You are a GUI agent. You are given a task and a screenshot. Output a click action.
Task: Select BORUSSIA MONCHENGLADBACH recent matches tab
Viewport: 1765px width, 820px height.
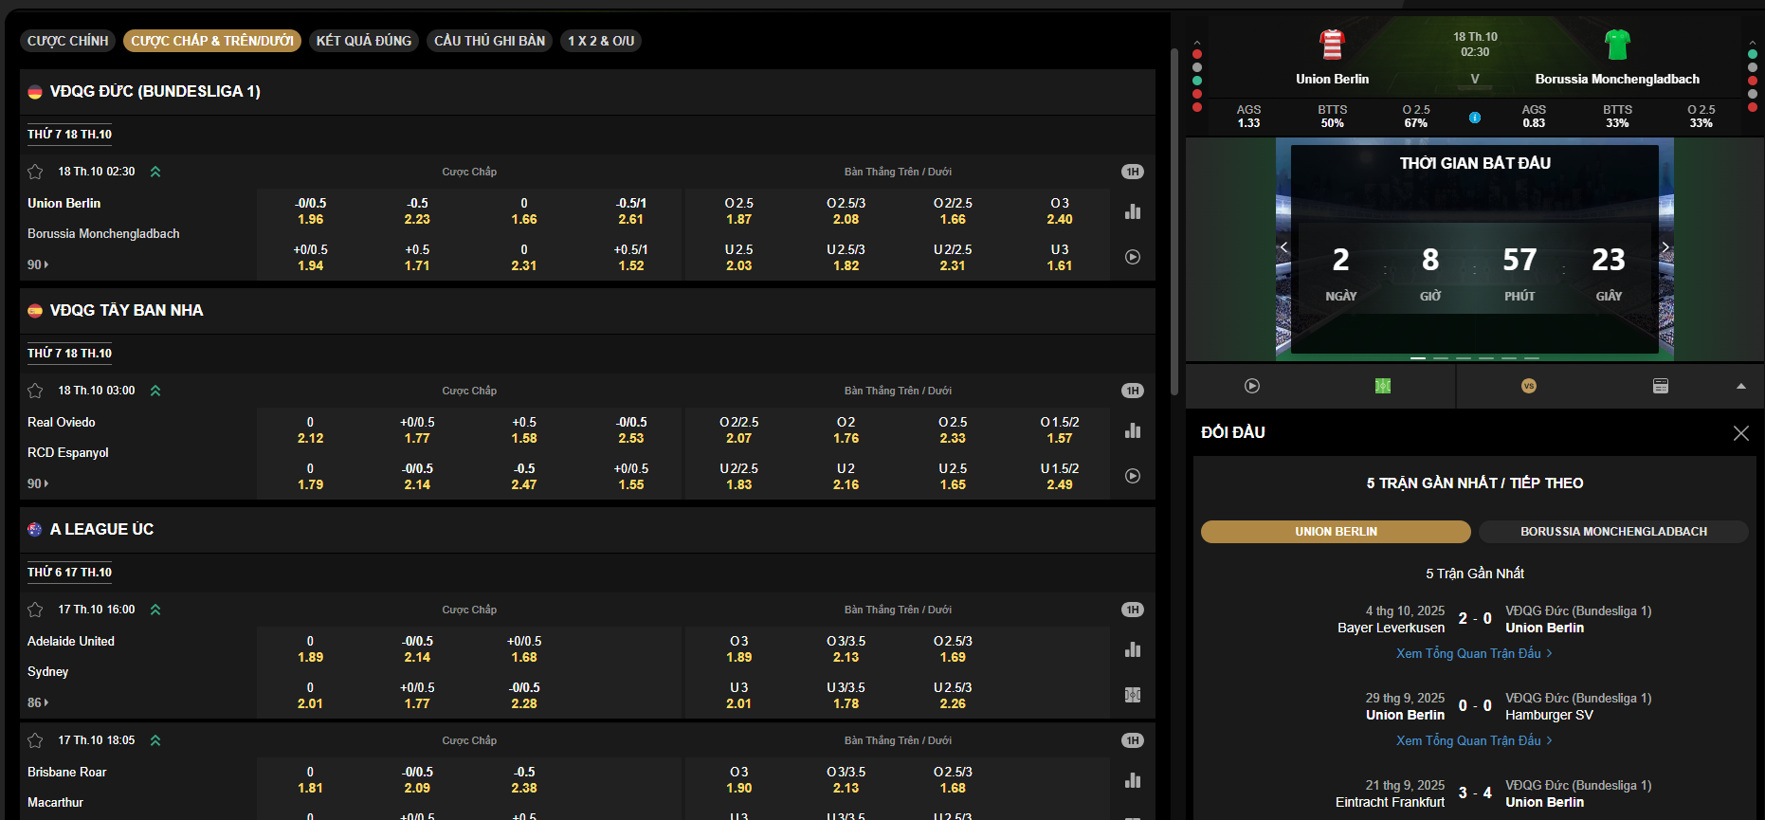click(x=1613, y=532)
